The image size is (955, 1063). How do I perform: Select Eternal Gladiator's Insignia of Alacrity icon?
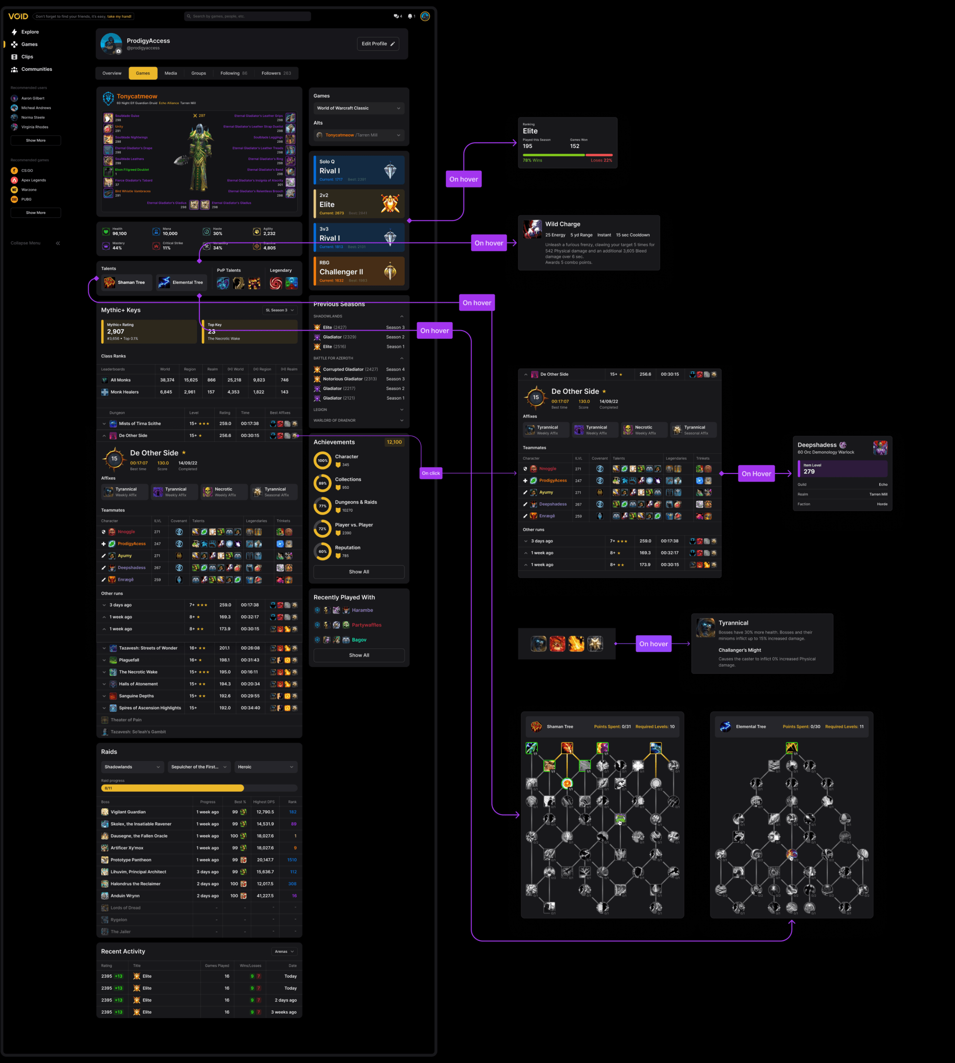point(290,183)
